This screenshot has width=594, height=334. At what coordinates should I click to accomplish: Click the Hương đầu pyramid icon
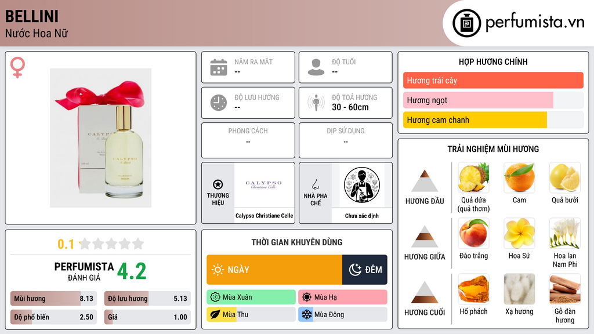tap(425, 181)
